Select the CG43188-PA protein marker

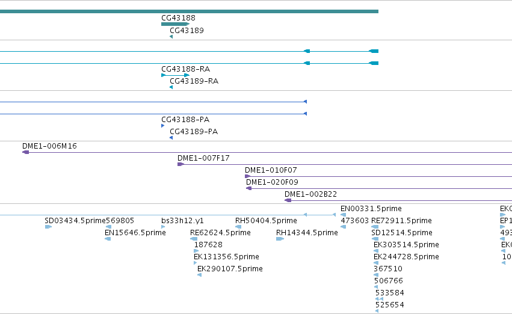162,126
